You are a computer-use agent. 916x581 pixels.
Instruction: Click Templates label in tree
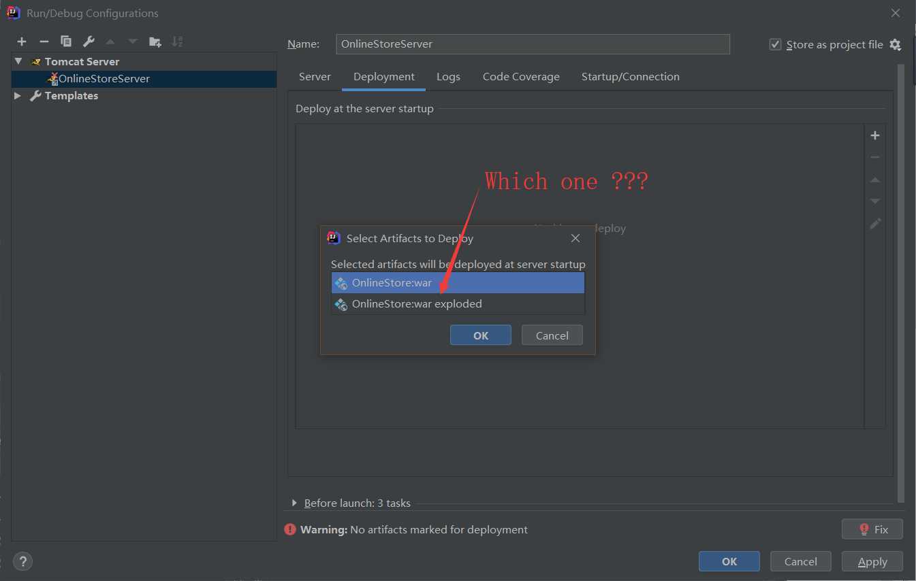(72, 96)
